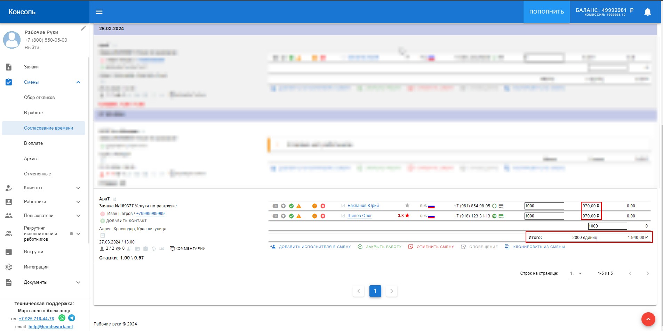Expand the Клиенты menu section
This screenshot has height=331, width=663.
(78, 188)
